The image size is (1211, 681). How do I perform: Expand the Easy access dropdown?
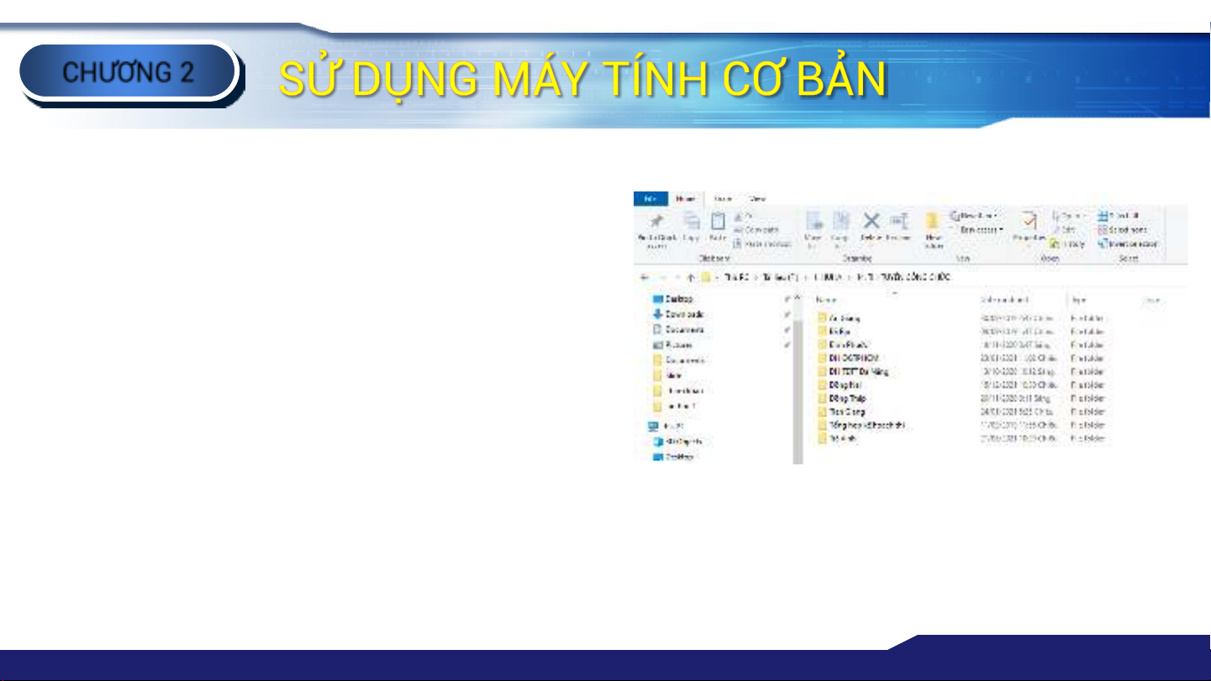click(980, 229)
